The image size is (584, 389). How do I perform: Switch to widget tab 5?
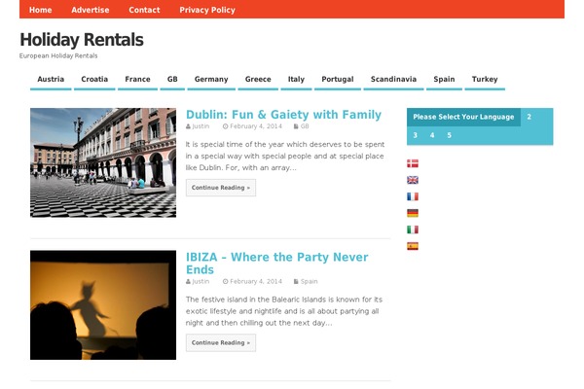[x=449, y=135]
